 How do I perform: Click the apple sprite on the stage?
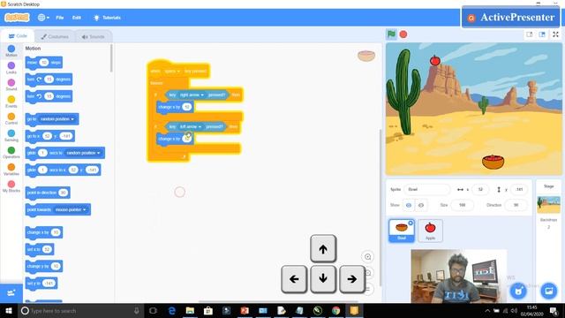(x=435, y=60)
